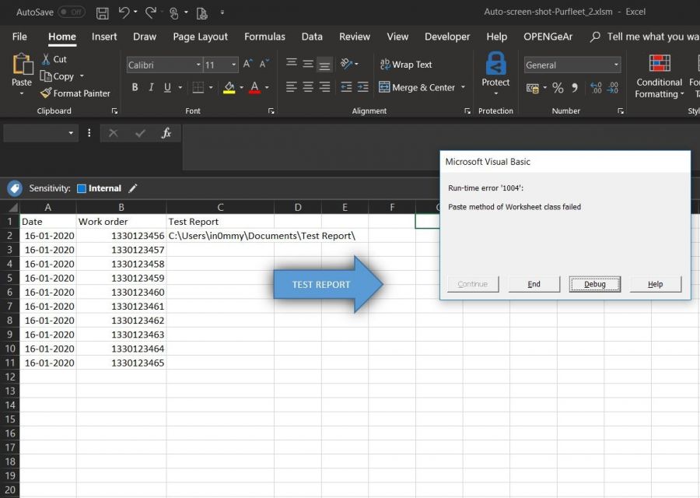The image size is (700, 498).
Task: Open the General number format dropdown
Action: click(x=616, y=65)
